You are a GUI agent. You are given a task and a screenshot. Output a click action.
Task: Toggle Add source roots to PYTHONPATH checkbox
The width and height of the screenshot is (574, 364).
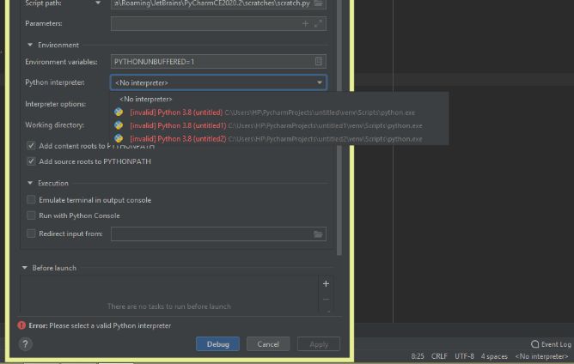coord(31,161)
